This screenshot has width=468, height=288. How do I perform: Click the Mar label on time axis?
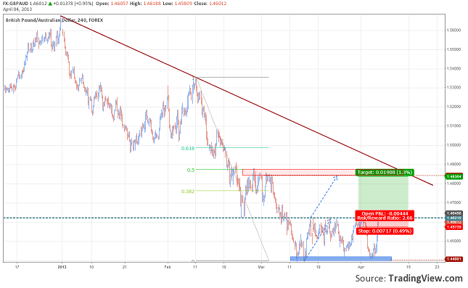coord(261,267)
